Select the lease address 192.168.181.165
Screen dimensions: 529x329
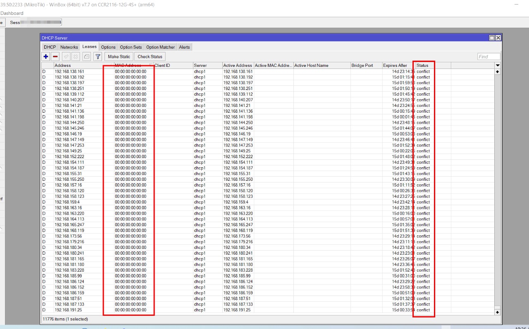point(69,259)
